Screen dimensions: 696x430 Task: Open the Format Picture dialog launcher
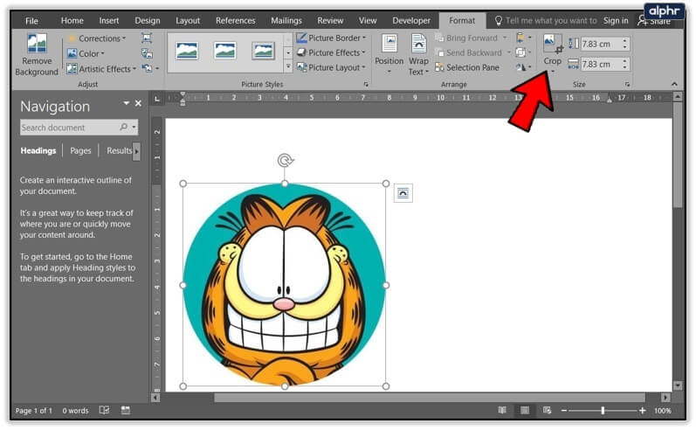pyautogui.click(x=366, y=84)
